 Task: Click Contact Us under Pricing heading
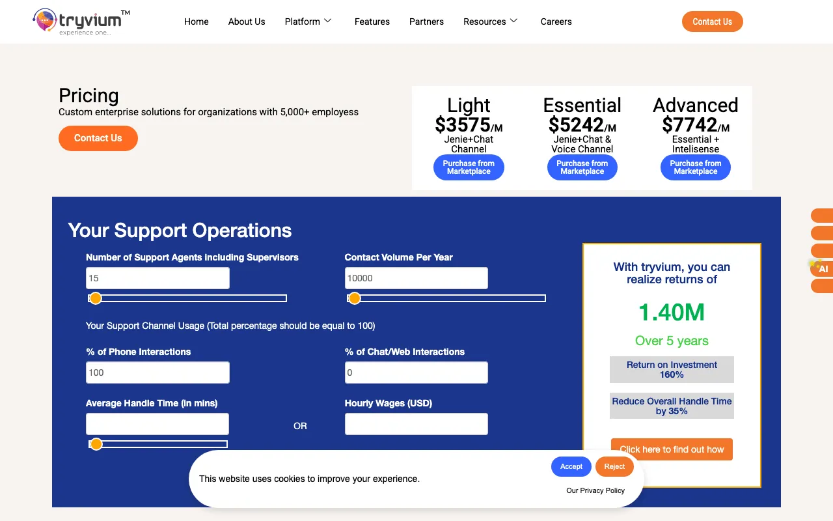pyautogui.click(x=98, y=138)
